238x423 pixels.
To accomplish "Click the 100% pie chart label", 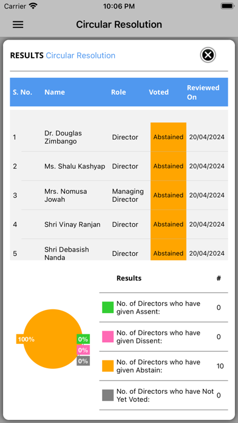I will pos(26,339).
